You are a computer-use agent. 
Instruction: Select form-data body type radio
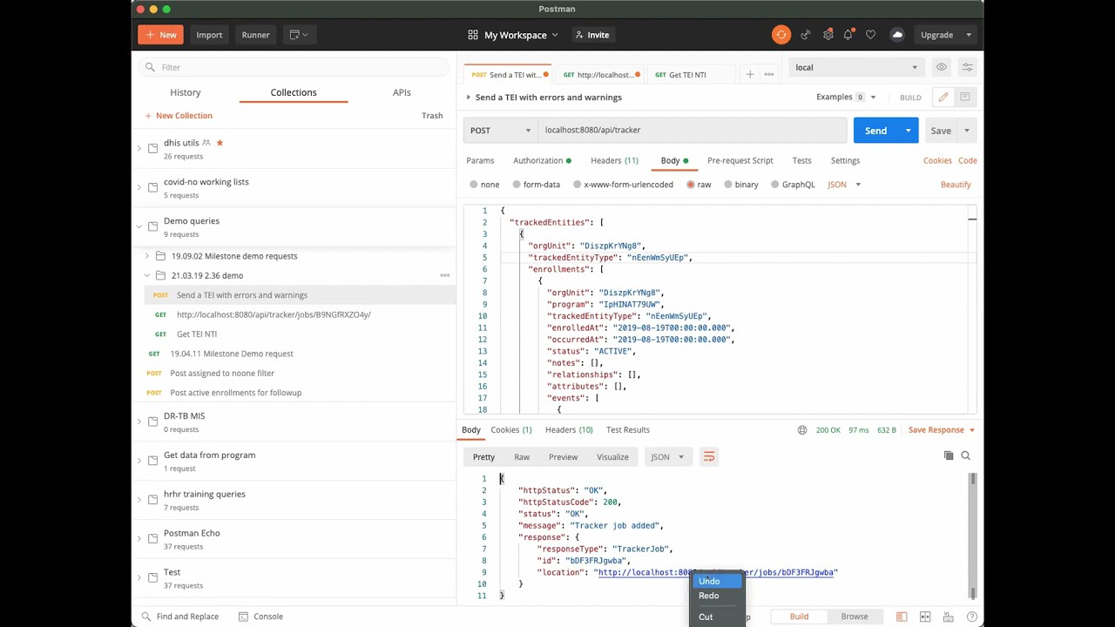pos(517,185)
